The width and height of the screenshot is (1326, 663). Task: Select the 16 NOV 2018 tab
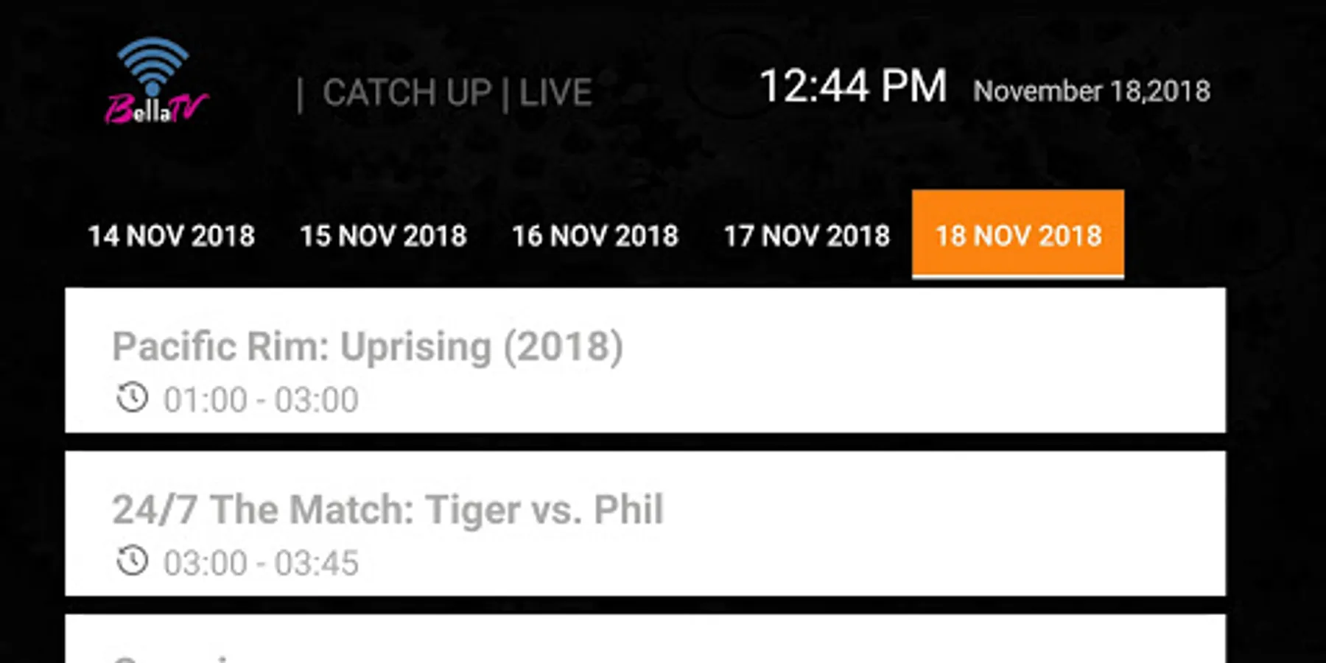click(x=595, y=236)
